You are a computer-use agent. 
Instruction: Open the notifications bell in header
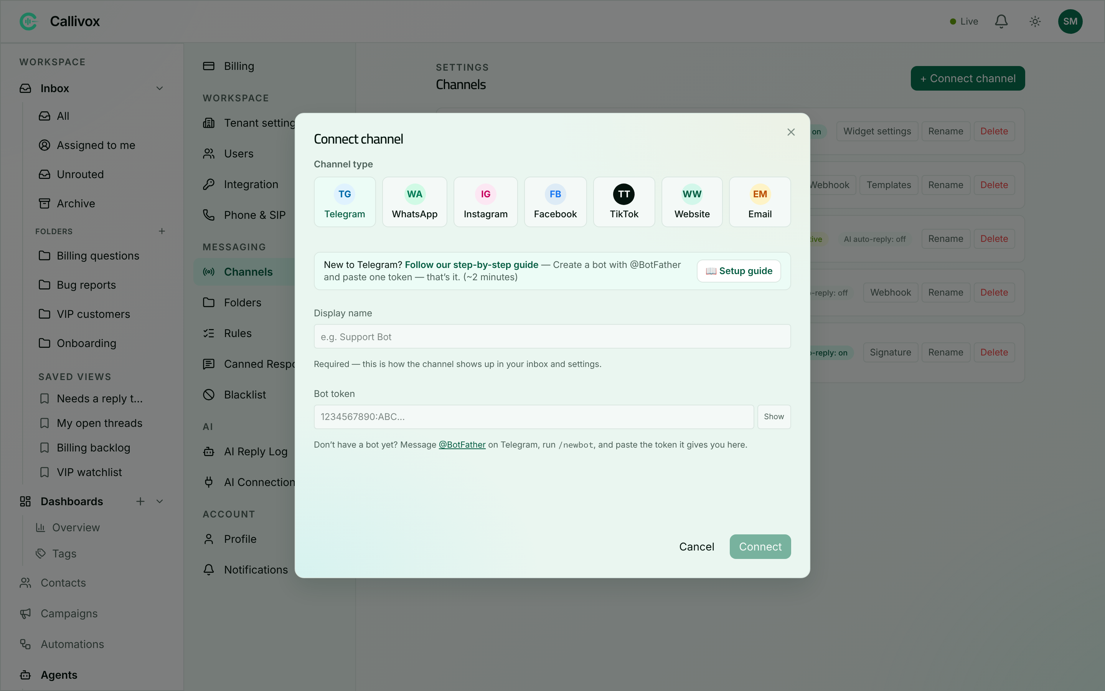point(1001,21)
